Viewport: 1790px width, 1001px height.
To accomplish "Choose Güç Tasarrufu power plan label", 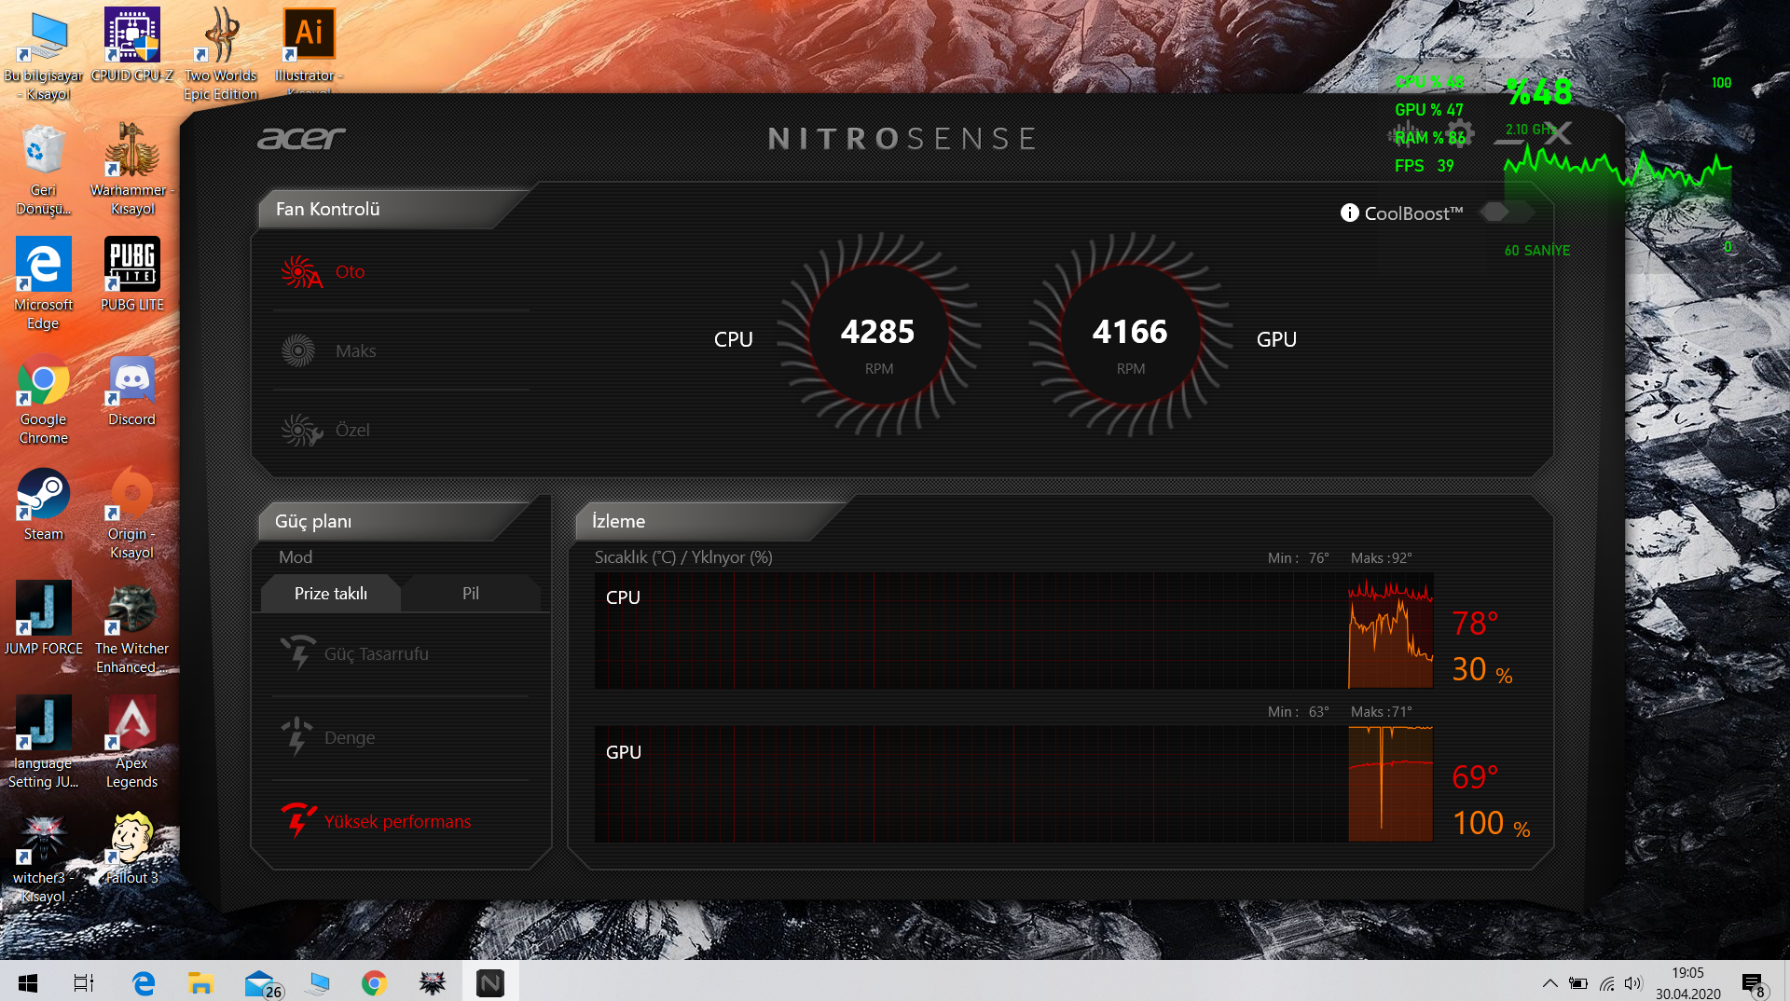I will tap(377, 654).
